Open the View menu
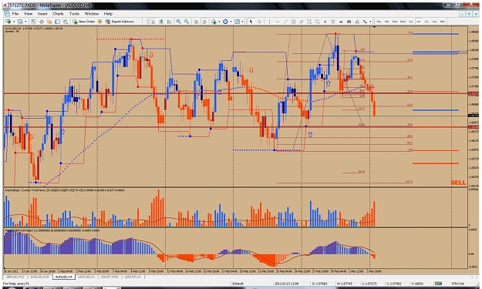The height and width of the screenshot is (289, 482). point(28,14)
